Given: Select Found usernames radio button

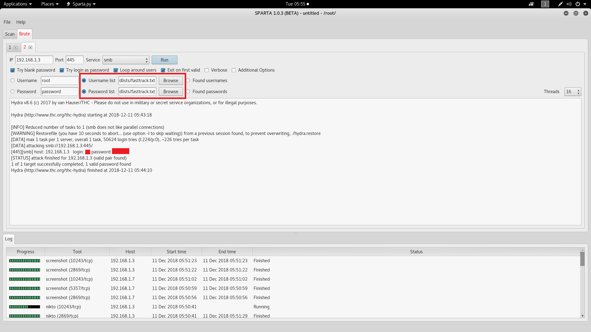Looking at the screenshot, I should (x=188, y=81).
